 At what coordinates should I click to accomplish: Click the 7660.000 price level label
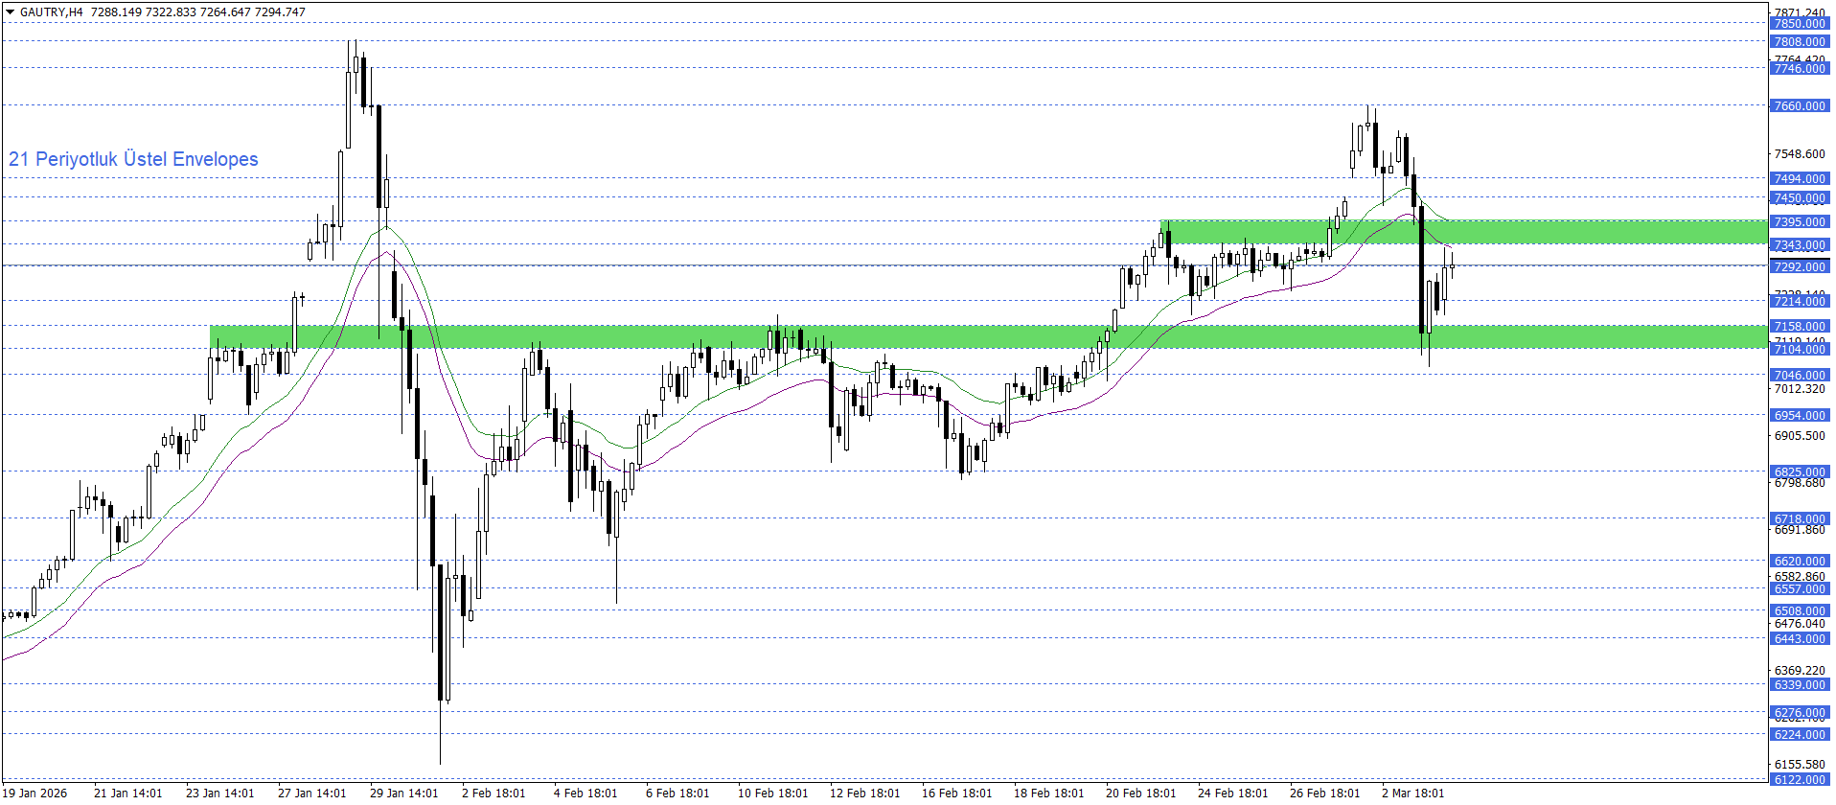coord(1799,106)
